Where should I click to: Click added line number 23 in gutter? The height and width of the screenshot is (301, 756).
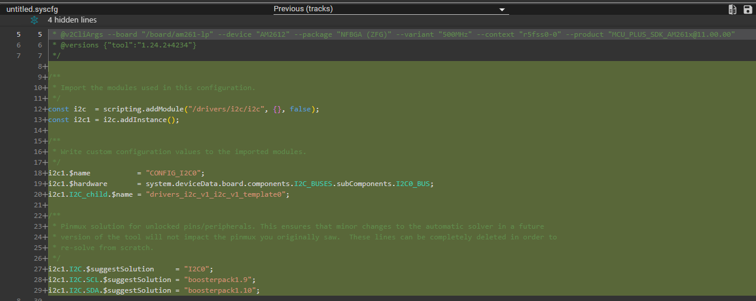click(39, 226)
